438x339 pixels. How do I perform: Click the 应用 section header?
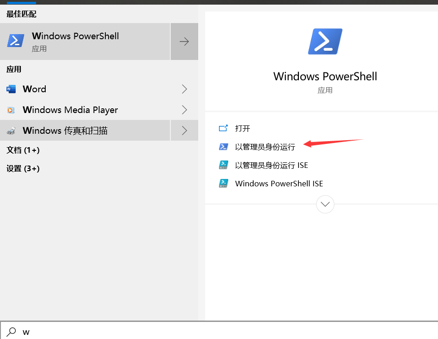(14, 70)
